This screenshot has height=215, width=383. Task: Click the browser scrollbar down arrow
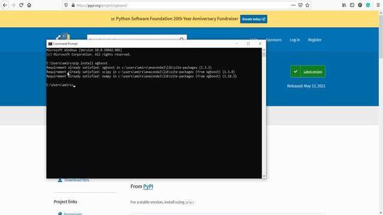coord(381,213)
